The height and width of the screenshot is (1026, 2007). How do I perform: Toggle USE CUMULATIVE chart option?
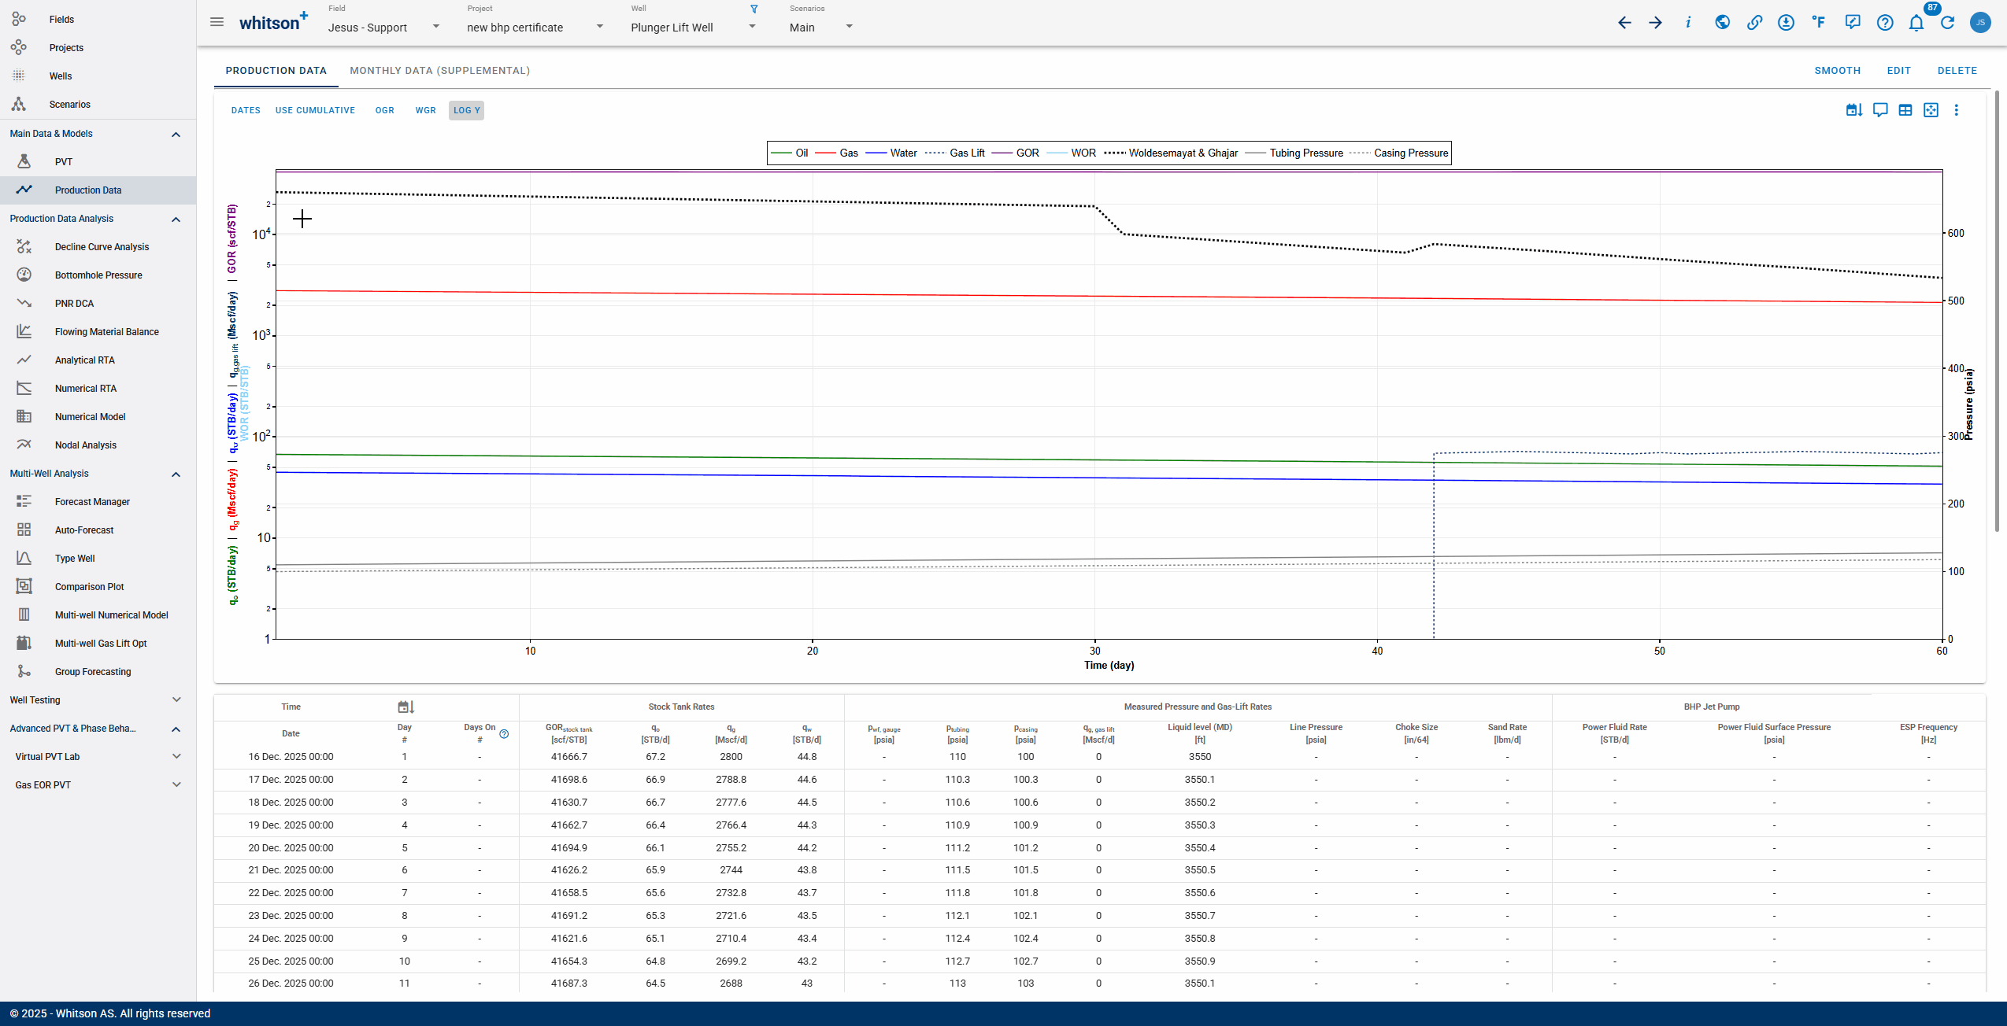coord(315,110)
